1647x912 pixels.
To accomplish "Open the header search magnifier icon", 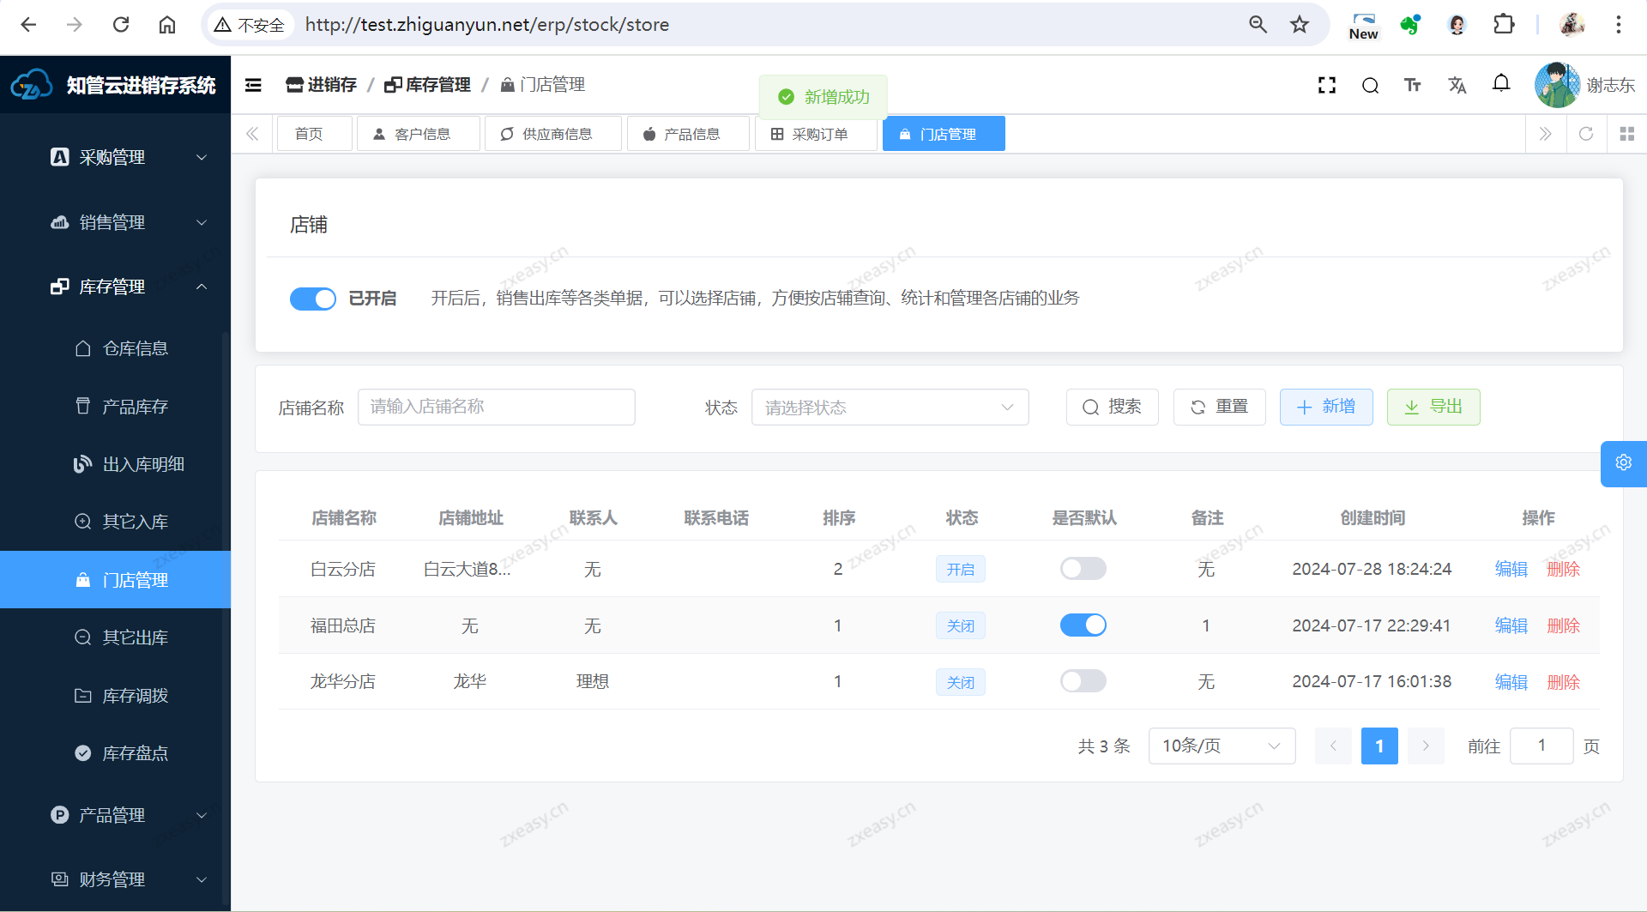I will [x=1370, y=85].
